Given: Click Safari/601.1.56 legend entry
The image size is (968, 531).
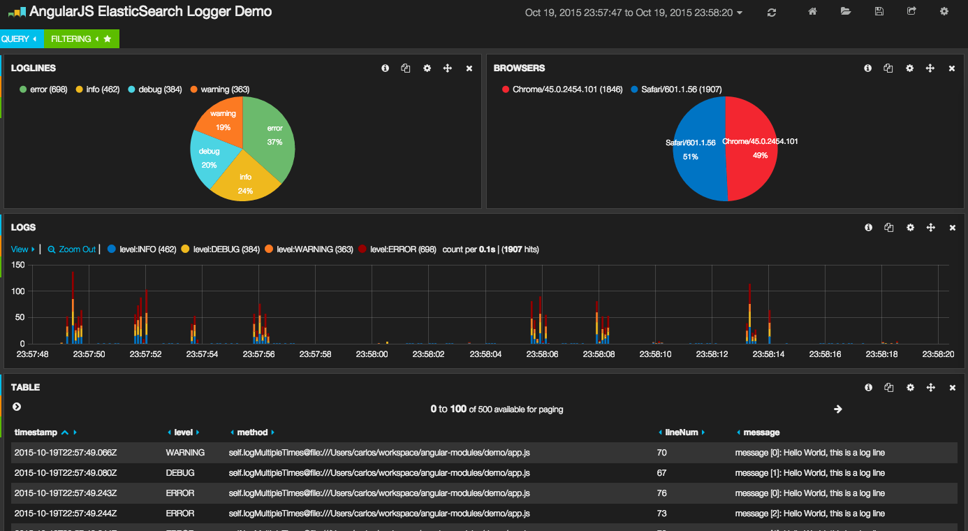Looking at the screenshot, I should 676,89.
